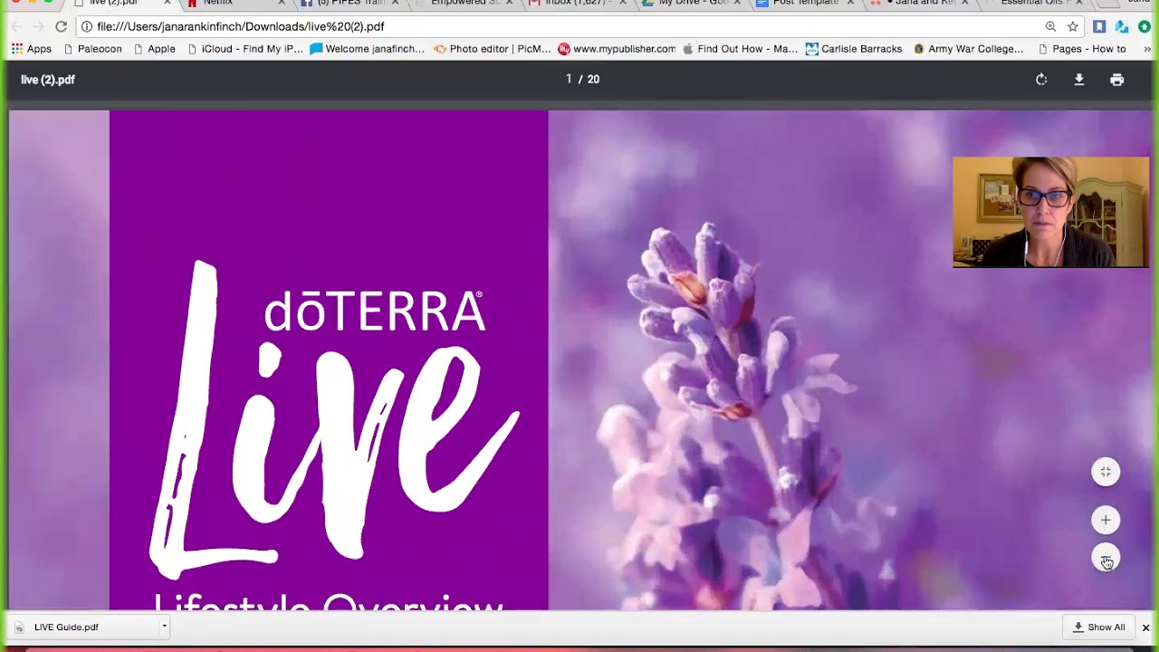Image resolution: width=1159 pixels, height=652 pixels.
Task: Click the live (2).pdf document title
Action: point(48,80)
